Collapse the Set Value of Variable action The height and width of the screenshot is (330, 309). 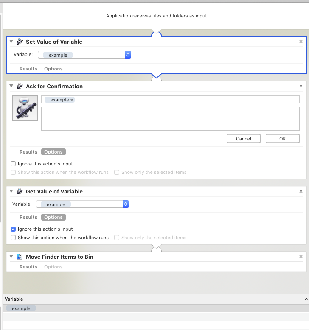tap(11, 42)
